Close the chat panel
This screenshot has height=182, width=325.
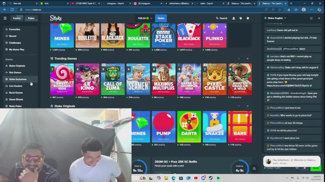[x=319, y=18]
